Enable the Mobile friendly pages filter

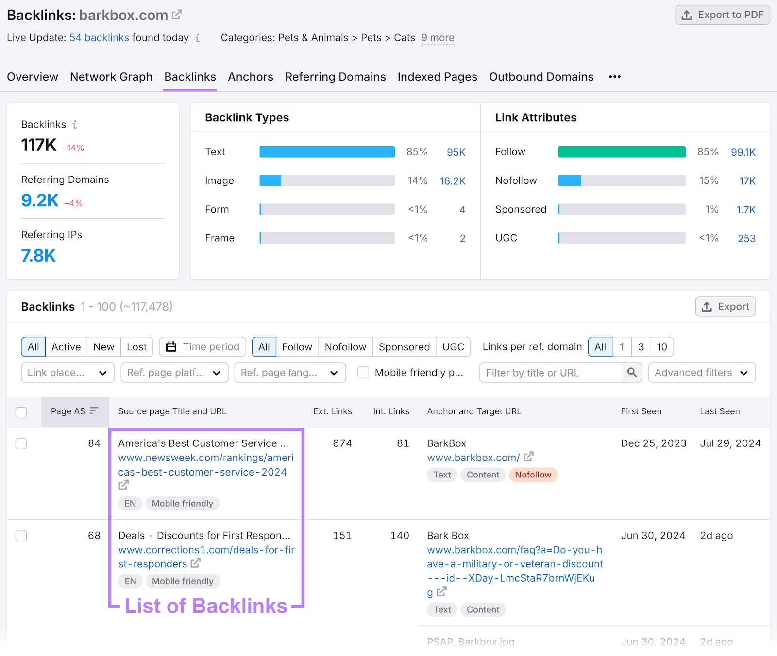[x=363, y=372]
